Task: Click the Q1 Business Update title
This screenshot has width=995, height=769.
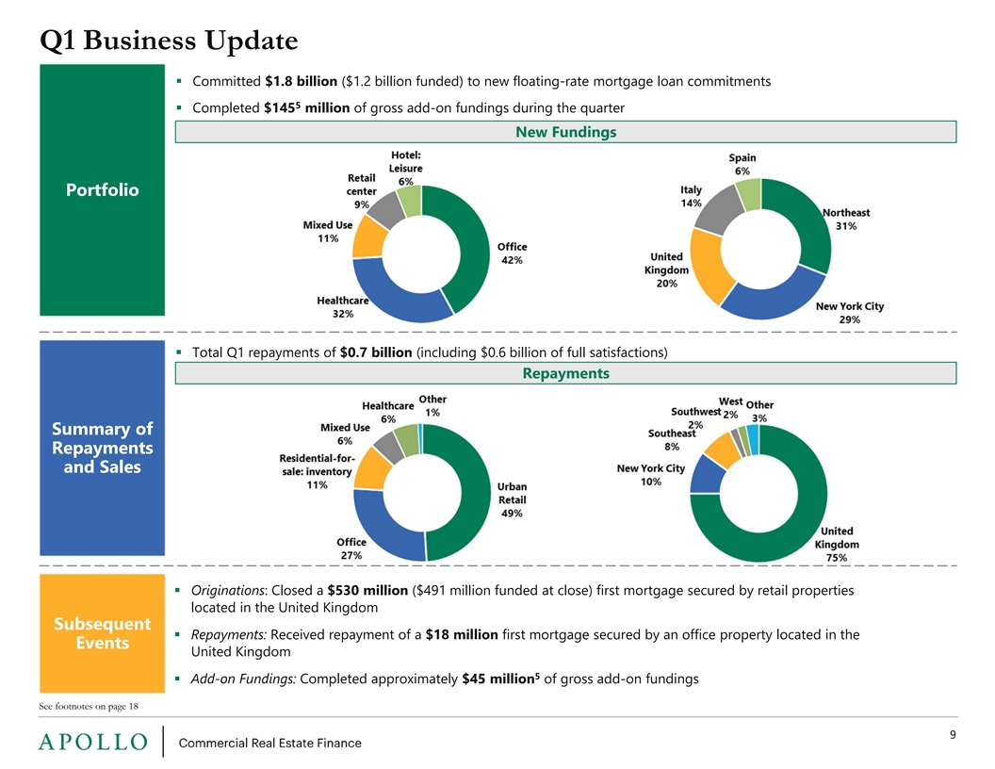Action: [x=169, y=41]
